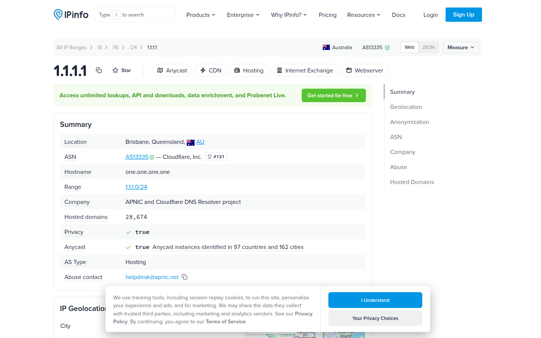Open the 1.1.1.0/24 range link

pyautogui.click(x=136, y=187)
